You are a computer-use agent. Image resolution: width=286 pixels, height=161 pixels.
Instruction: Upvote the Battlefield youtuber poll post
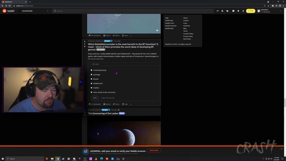point(84,42)
